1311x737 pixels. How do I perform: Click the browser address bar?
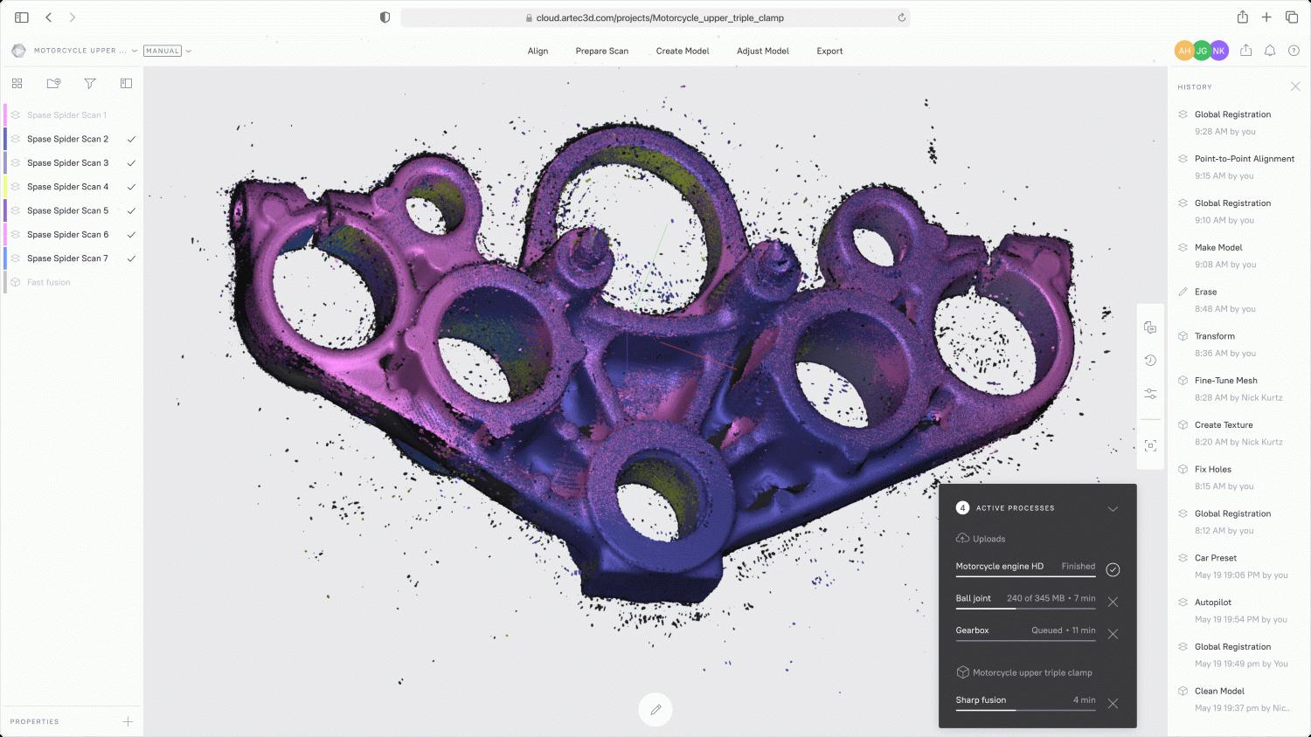(x=655, y=17)
